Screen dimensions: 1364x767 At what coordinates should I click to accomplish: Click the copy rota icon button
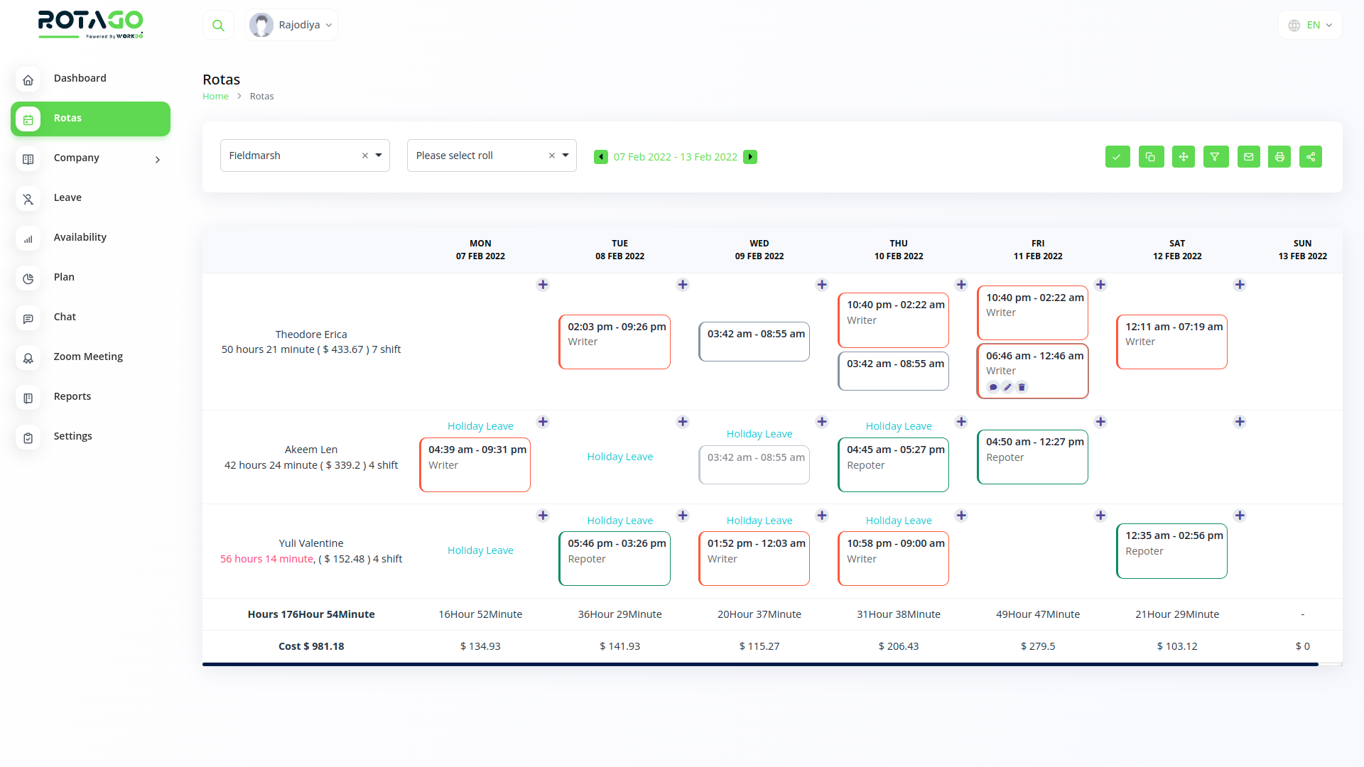click(1150, 157)
